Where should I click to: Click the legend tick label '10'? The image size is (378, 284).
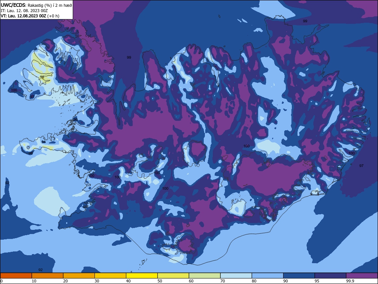pos(34,281)
